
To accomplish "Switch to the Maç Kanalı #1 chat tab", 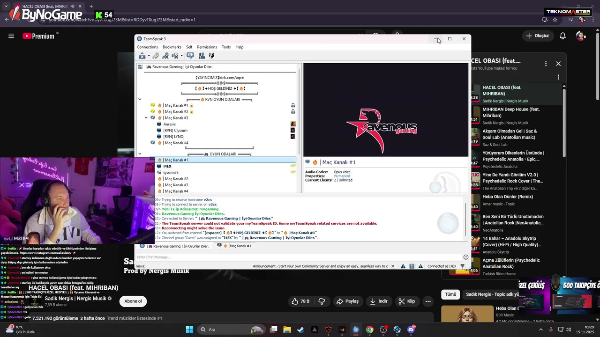I will point(234,246).
